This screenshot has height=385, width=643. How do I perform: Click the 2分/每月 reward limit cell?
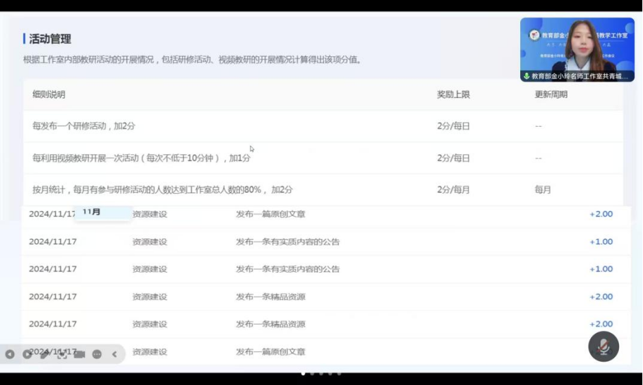[x=453, y=190]
